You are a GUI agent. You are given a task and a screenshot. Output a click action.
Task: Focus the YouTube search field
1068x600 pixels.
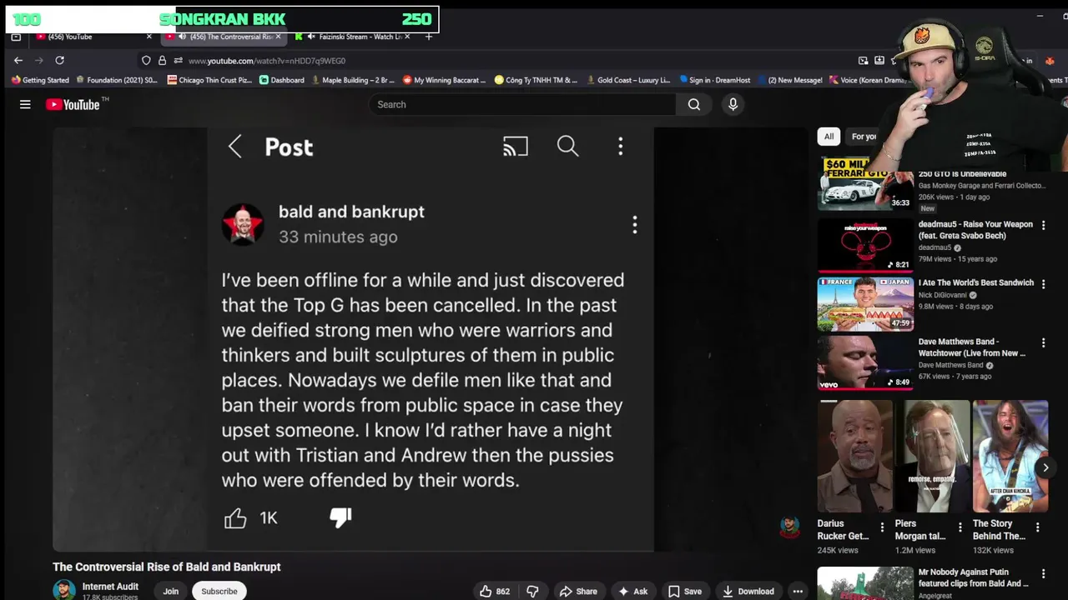tap(522, 104)
